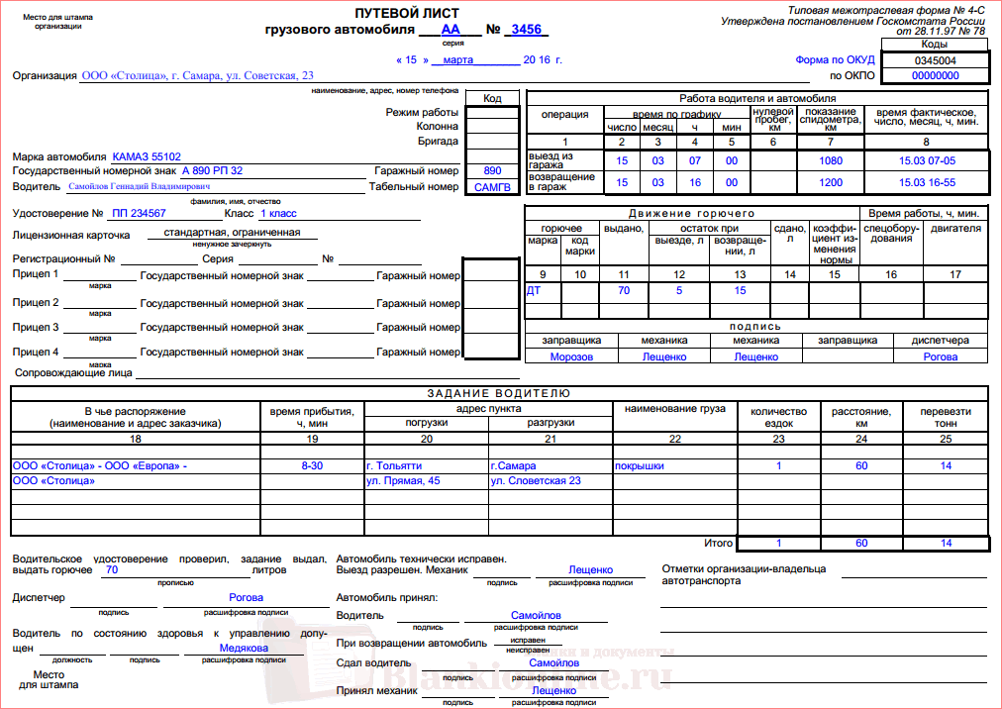Click the OKUD code "0345004"

936,60
